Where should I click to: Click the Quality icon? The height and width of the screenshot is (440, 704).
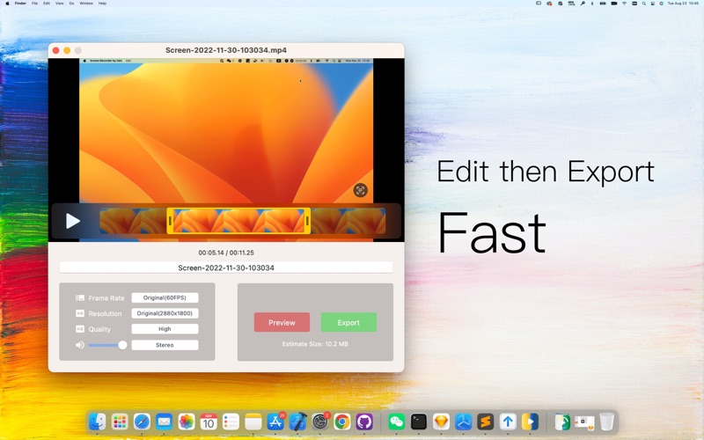80,329
